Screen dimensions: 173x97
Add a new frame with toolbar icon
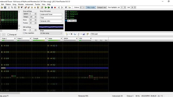click(x=26, y=8)
